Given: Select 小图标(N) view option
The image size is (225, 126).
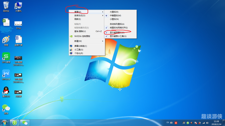Looking at the screenshot, I should point(120,19).
